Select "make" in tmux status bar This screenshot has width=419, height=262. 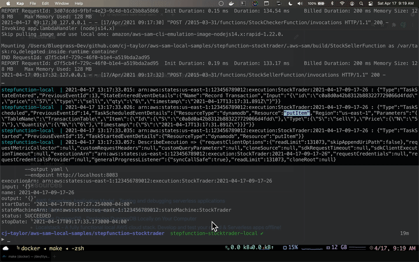pyautogui.click(x=56, y=249)
